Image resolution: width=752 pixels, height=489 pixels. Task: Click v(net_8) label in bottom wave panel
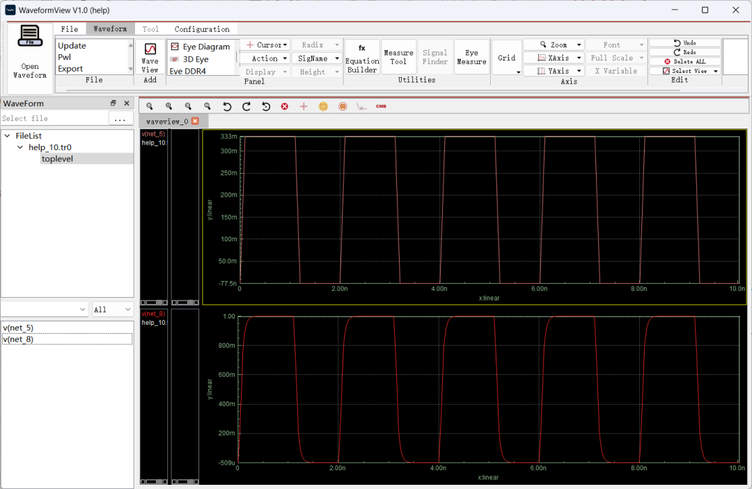[153, 314]
